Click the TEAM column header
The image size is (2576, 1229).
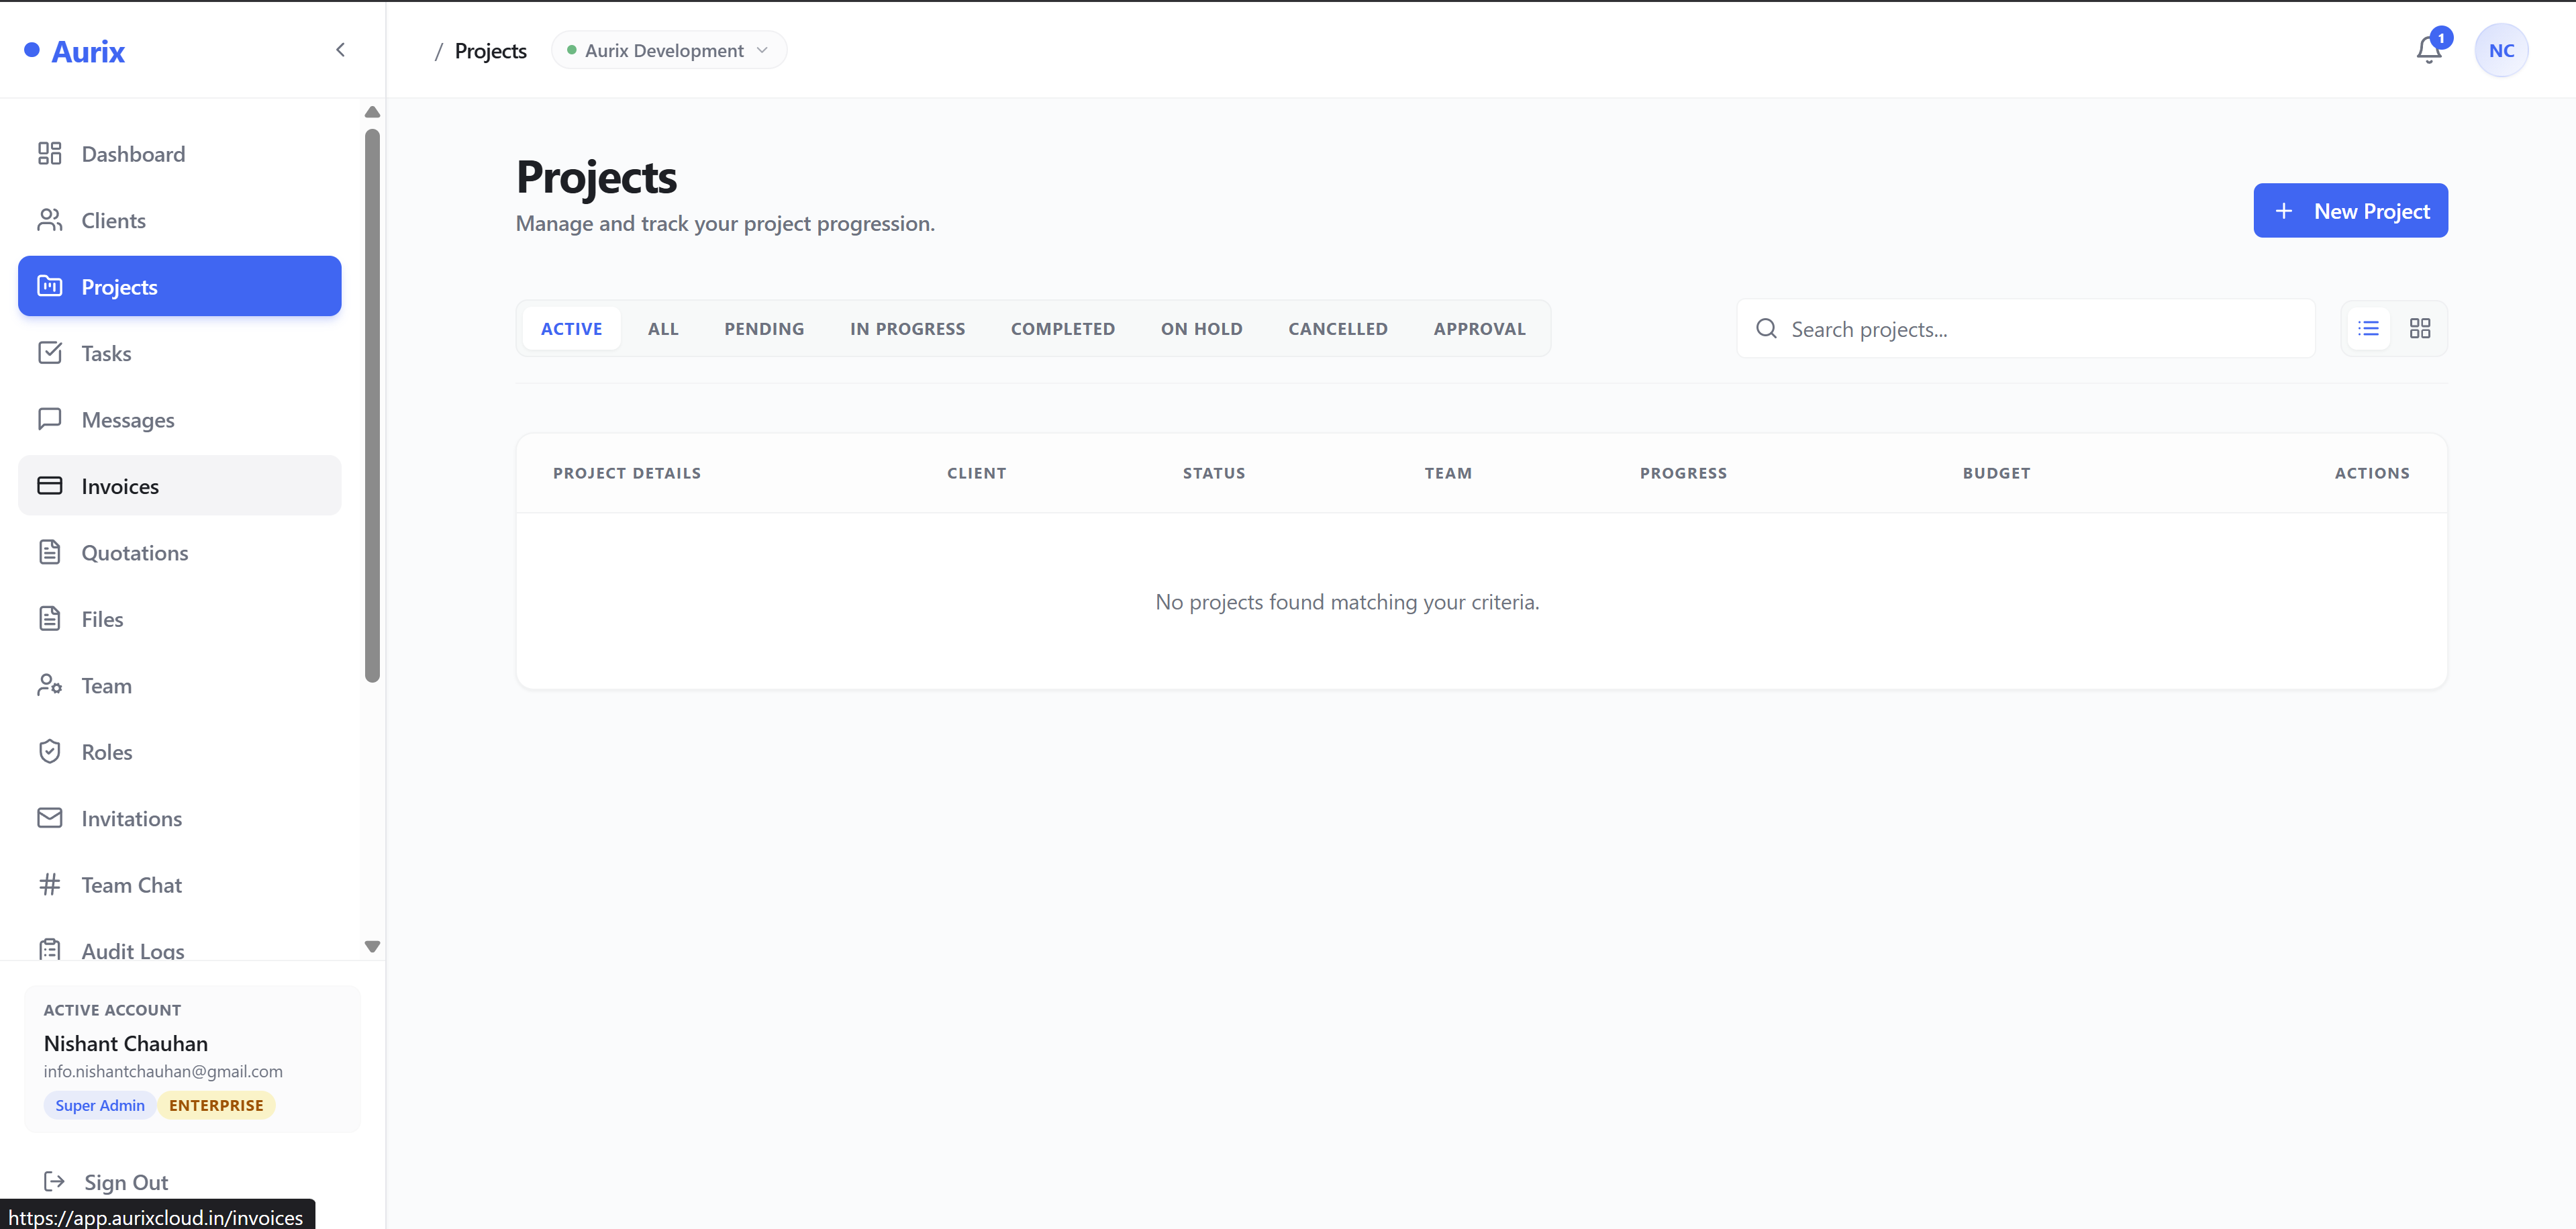pyautogui.click(x=1448, y=473)
